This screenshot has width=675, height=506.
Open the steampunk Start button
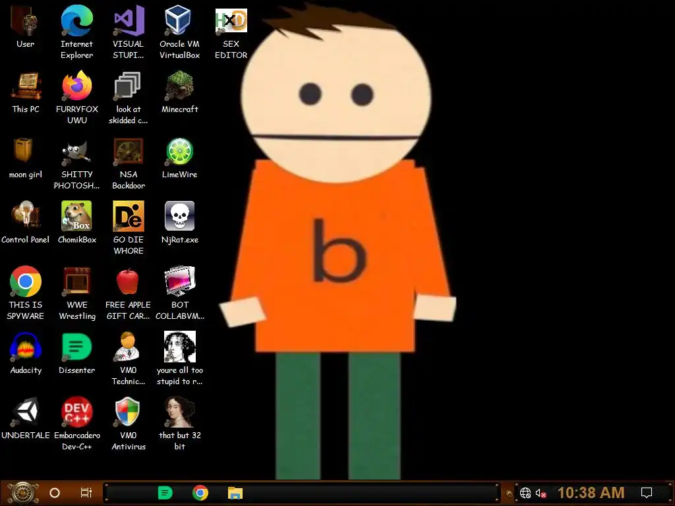pyautogui.click(x=23, y=493)
